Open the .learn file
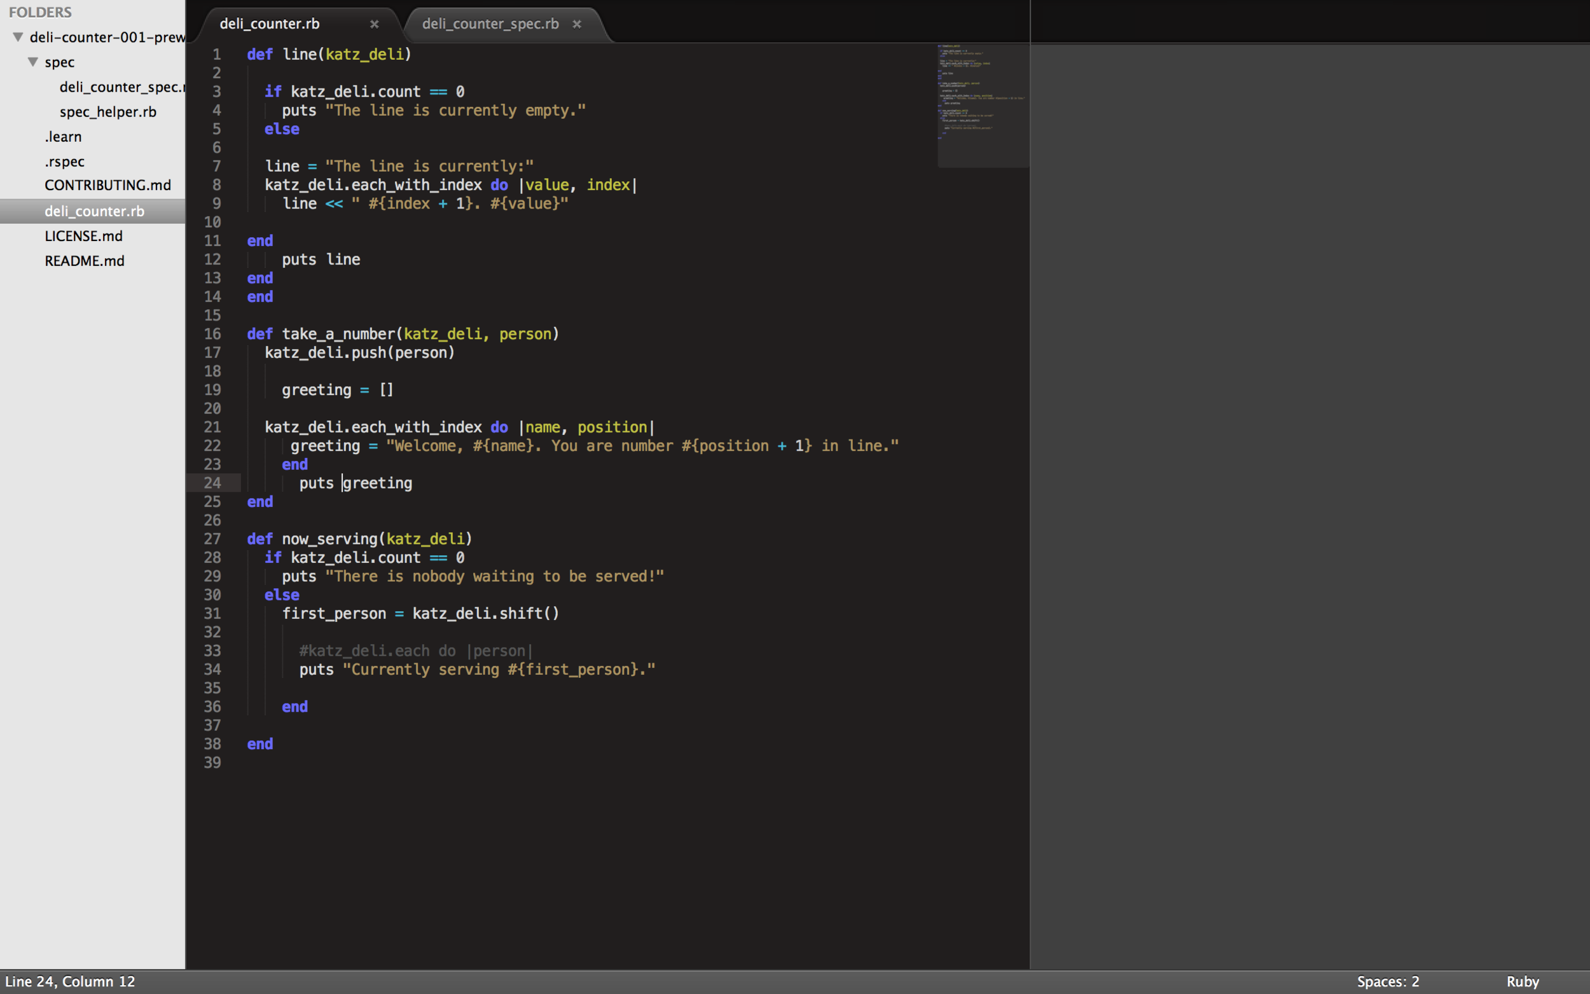The height and width of the screenshot is (994, 1590). tap(63, 137)
